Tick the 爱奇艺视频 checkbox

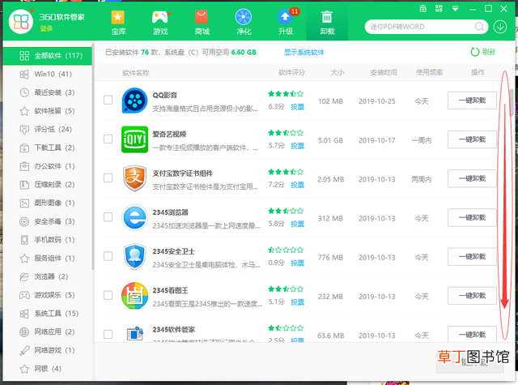tap(108, 139)
